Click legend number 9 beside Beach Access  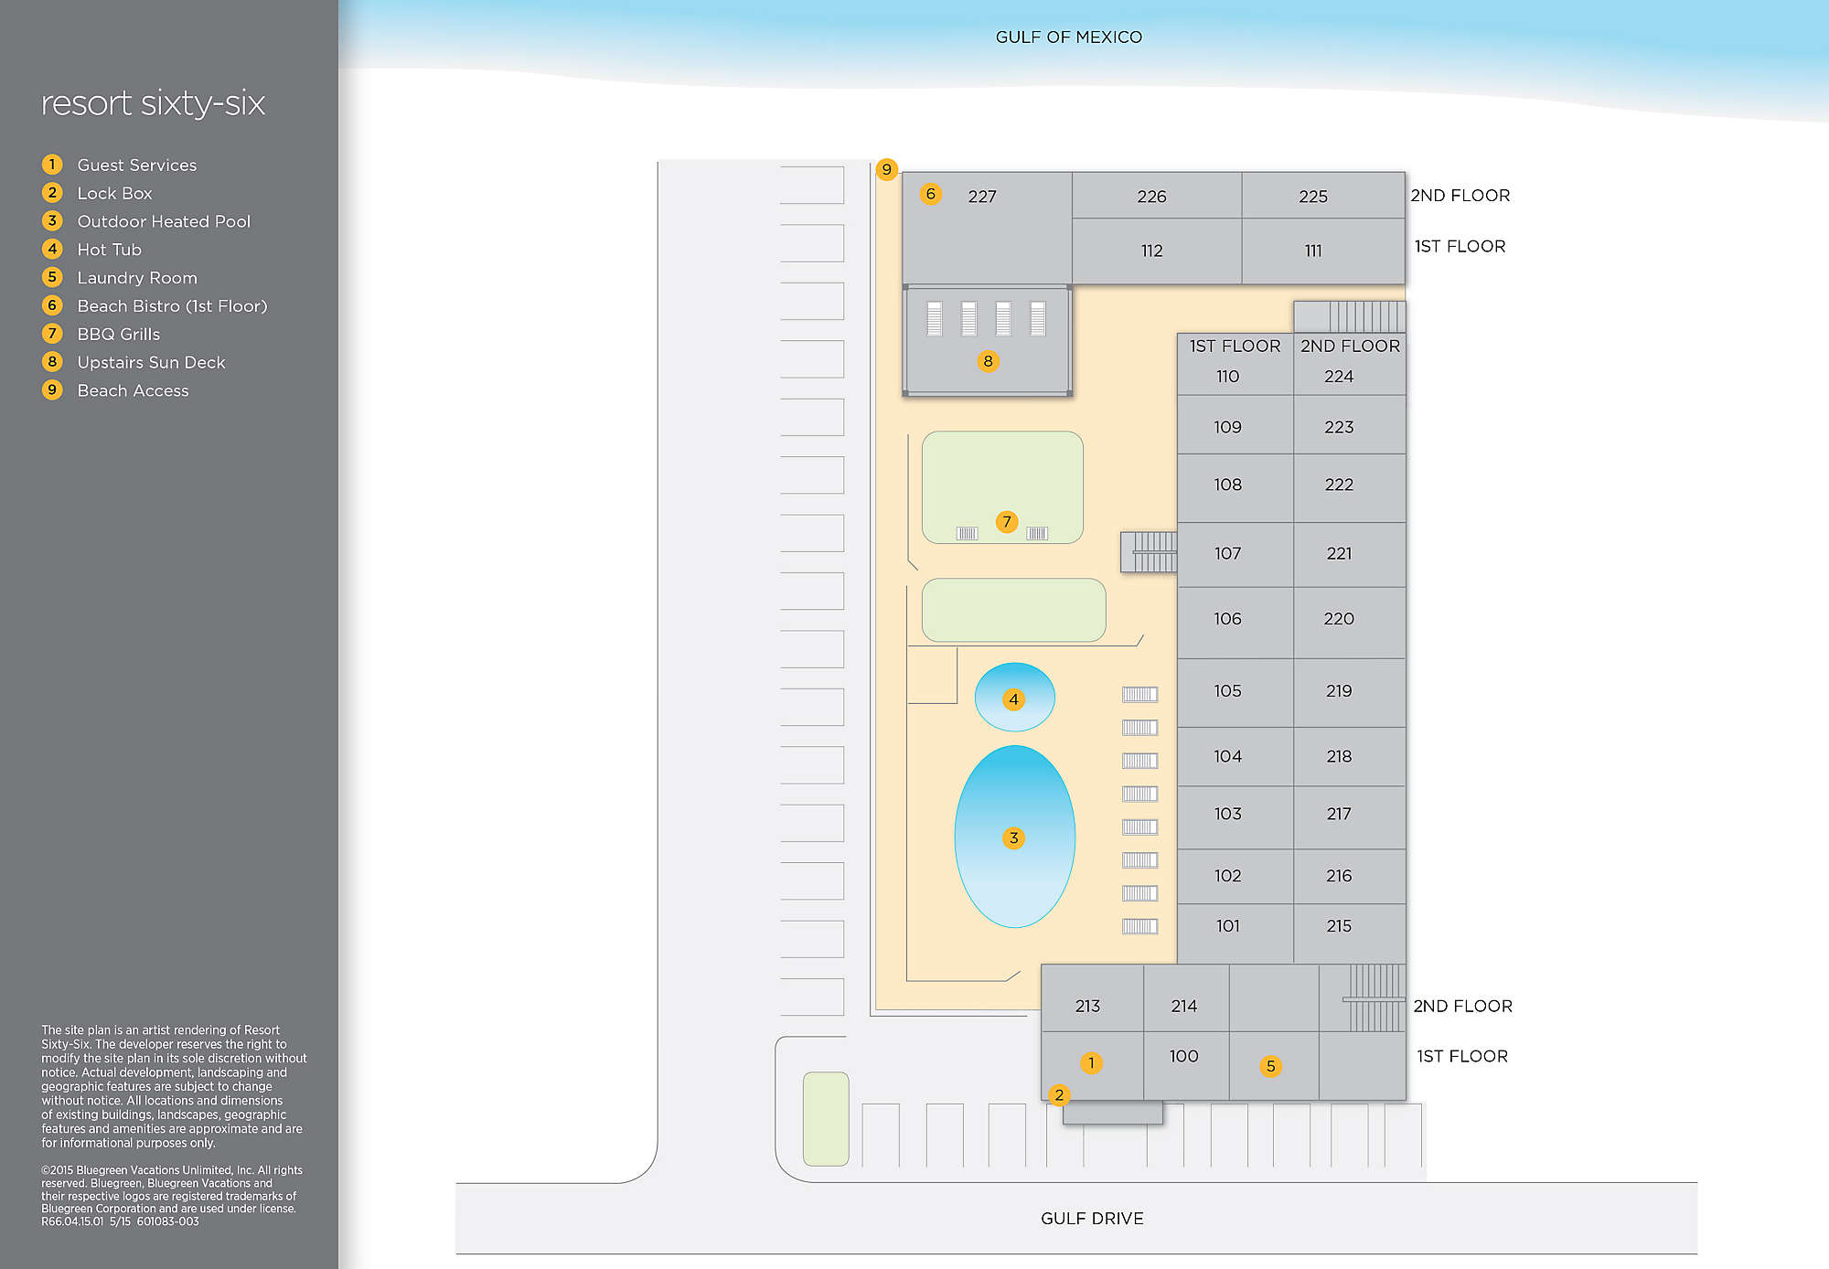52,389
